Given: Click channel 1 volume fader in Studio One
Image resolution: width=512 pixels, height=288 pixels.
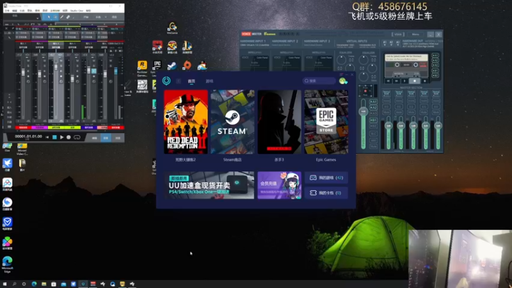Looking at the screenshot, I should click(23, 72).
